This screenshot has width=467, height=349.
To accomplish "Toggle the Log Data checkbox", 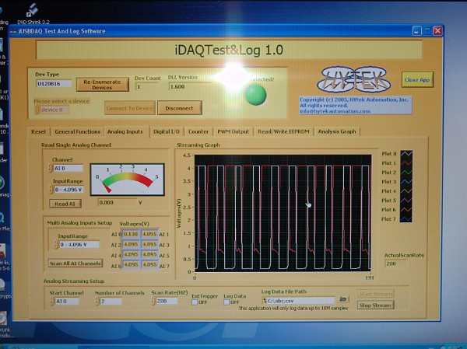I will pos(227,302).
